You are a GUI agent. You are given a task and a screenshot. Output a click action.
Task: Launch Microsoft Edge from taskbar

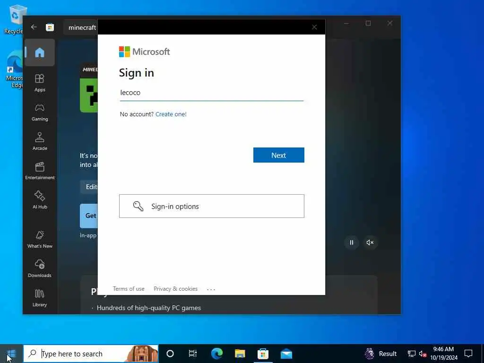[216, 354]
